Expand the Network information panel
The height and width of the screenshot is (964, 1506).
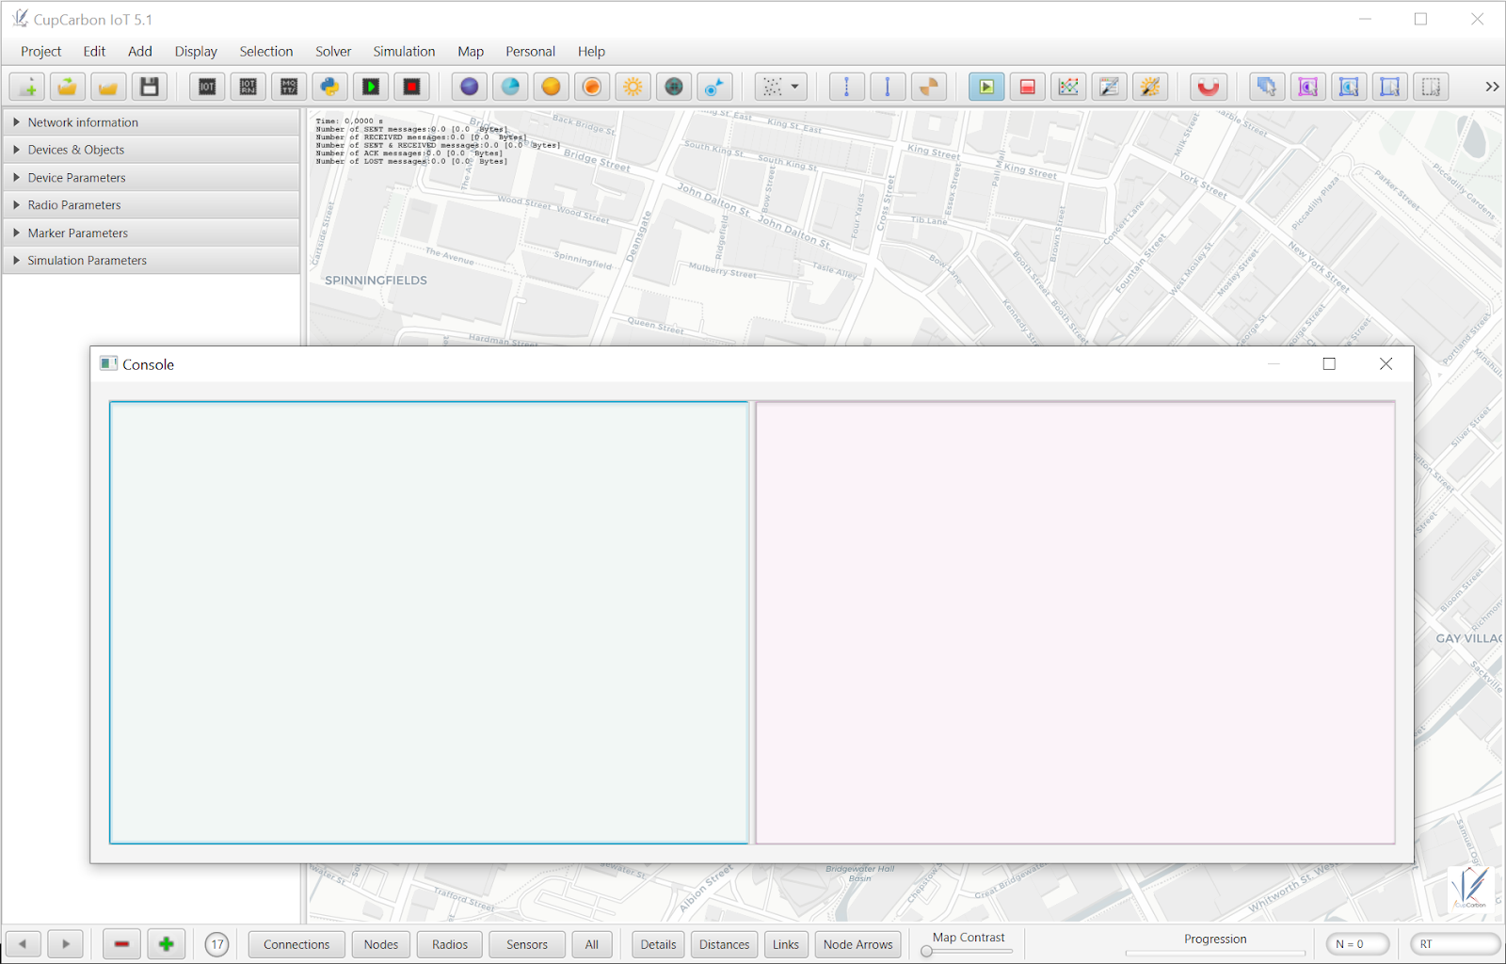click(x=83, y=122)
